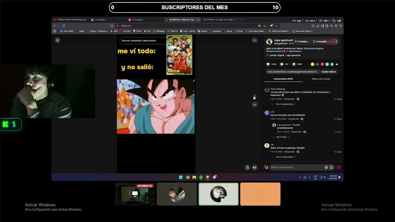Open comments via the speech bubble icon
This screenshot has height=222, width=395.
[x=281, y=64]
